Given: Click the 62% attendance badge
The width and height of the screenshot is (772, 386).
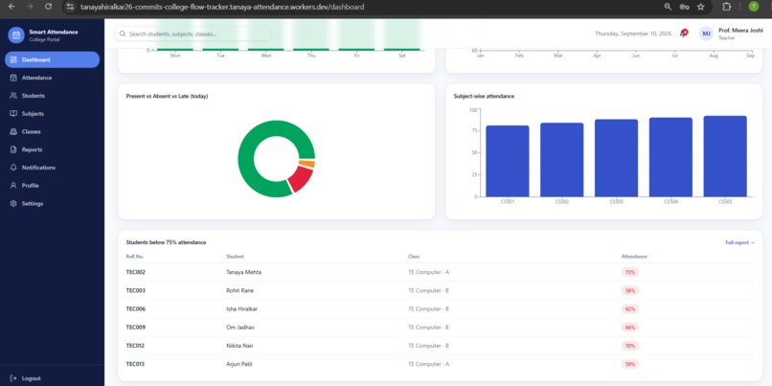Looking at the screenshot, I should point(630,309).
